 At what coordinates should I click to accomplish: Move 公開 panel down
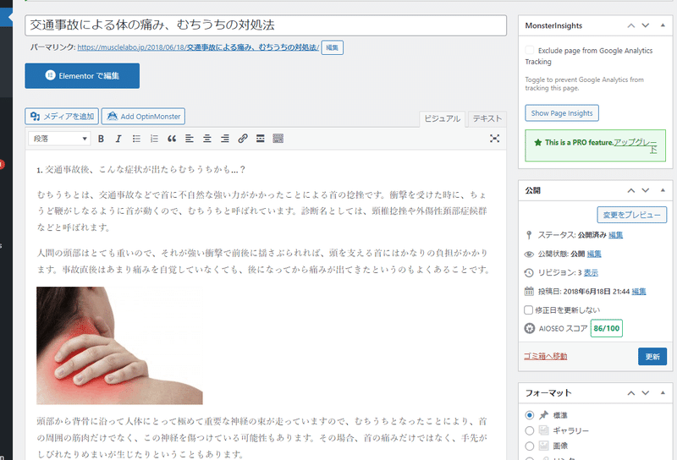coord(646,190)
